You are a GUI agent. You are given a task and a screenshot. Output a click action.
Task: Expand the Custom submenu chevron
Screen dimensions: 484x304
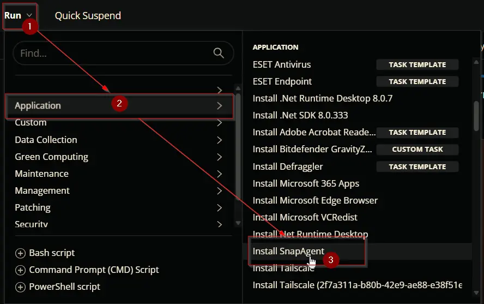pyautogui.click(x=220, y=123)
